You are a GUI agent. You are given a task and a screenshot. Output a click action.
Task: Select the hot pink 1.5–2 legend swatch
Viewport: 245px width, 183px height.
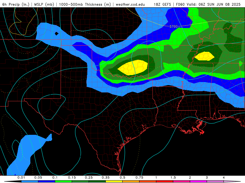(182, 181)
